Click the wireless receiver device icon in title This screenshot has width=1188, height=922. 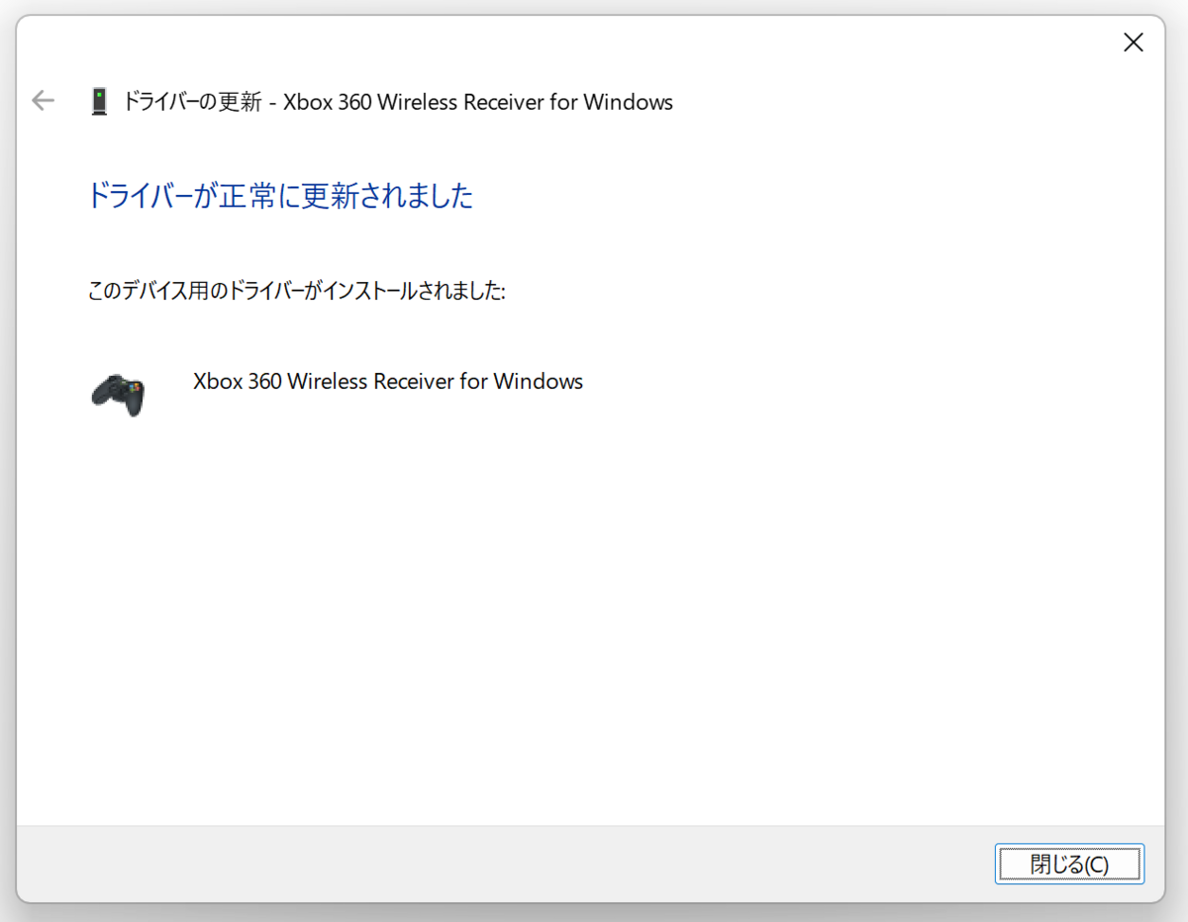[99, 102]
